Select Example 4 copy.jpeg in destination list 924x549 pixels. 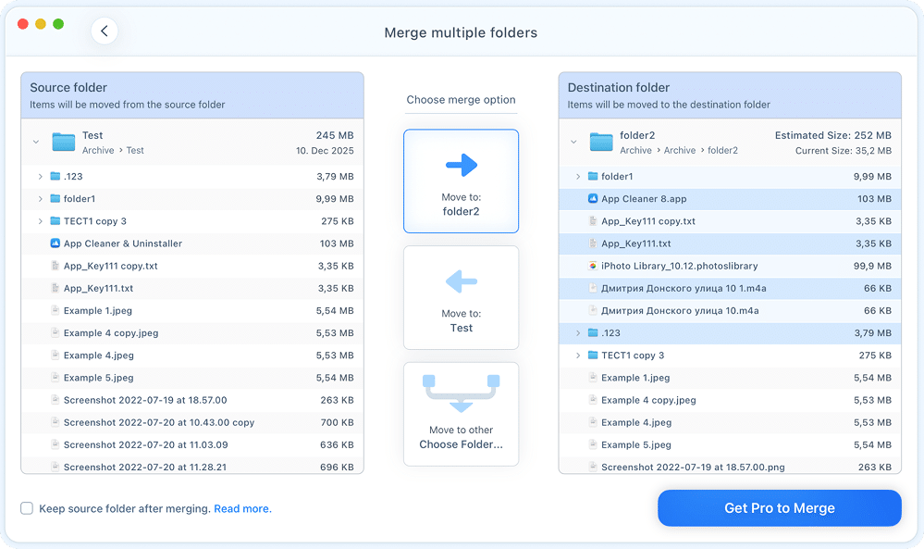[x=730, y=400]
